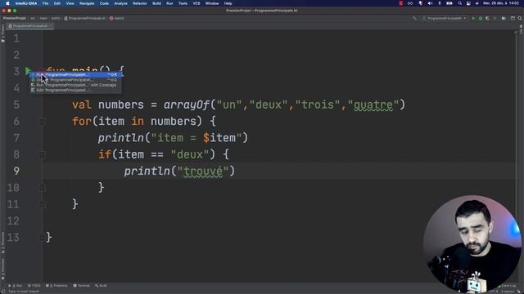Open the Build menu
Viewport: 524px width, 294px height.
[x=156, y=3]
